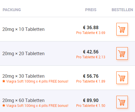
Task: Click FREE bonus text under 60 Tabletten
Action: (37, 106)
